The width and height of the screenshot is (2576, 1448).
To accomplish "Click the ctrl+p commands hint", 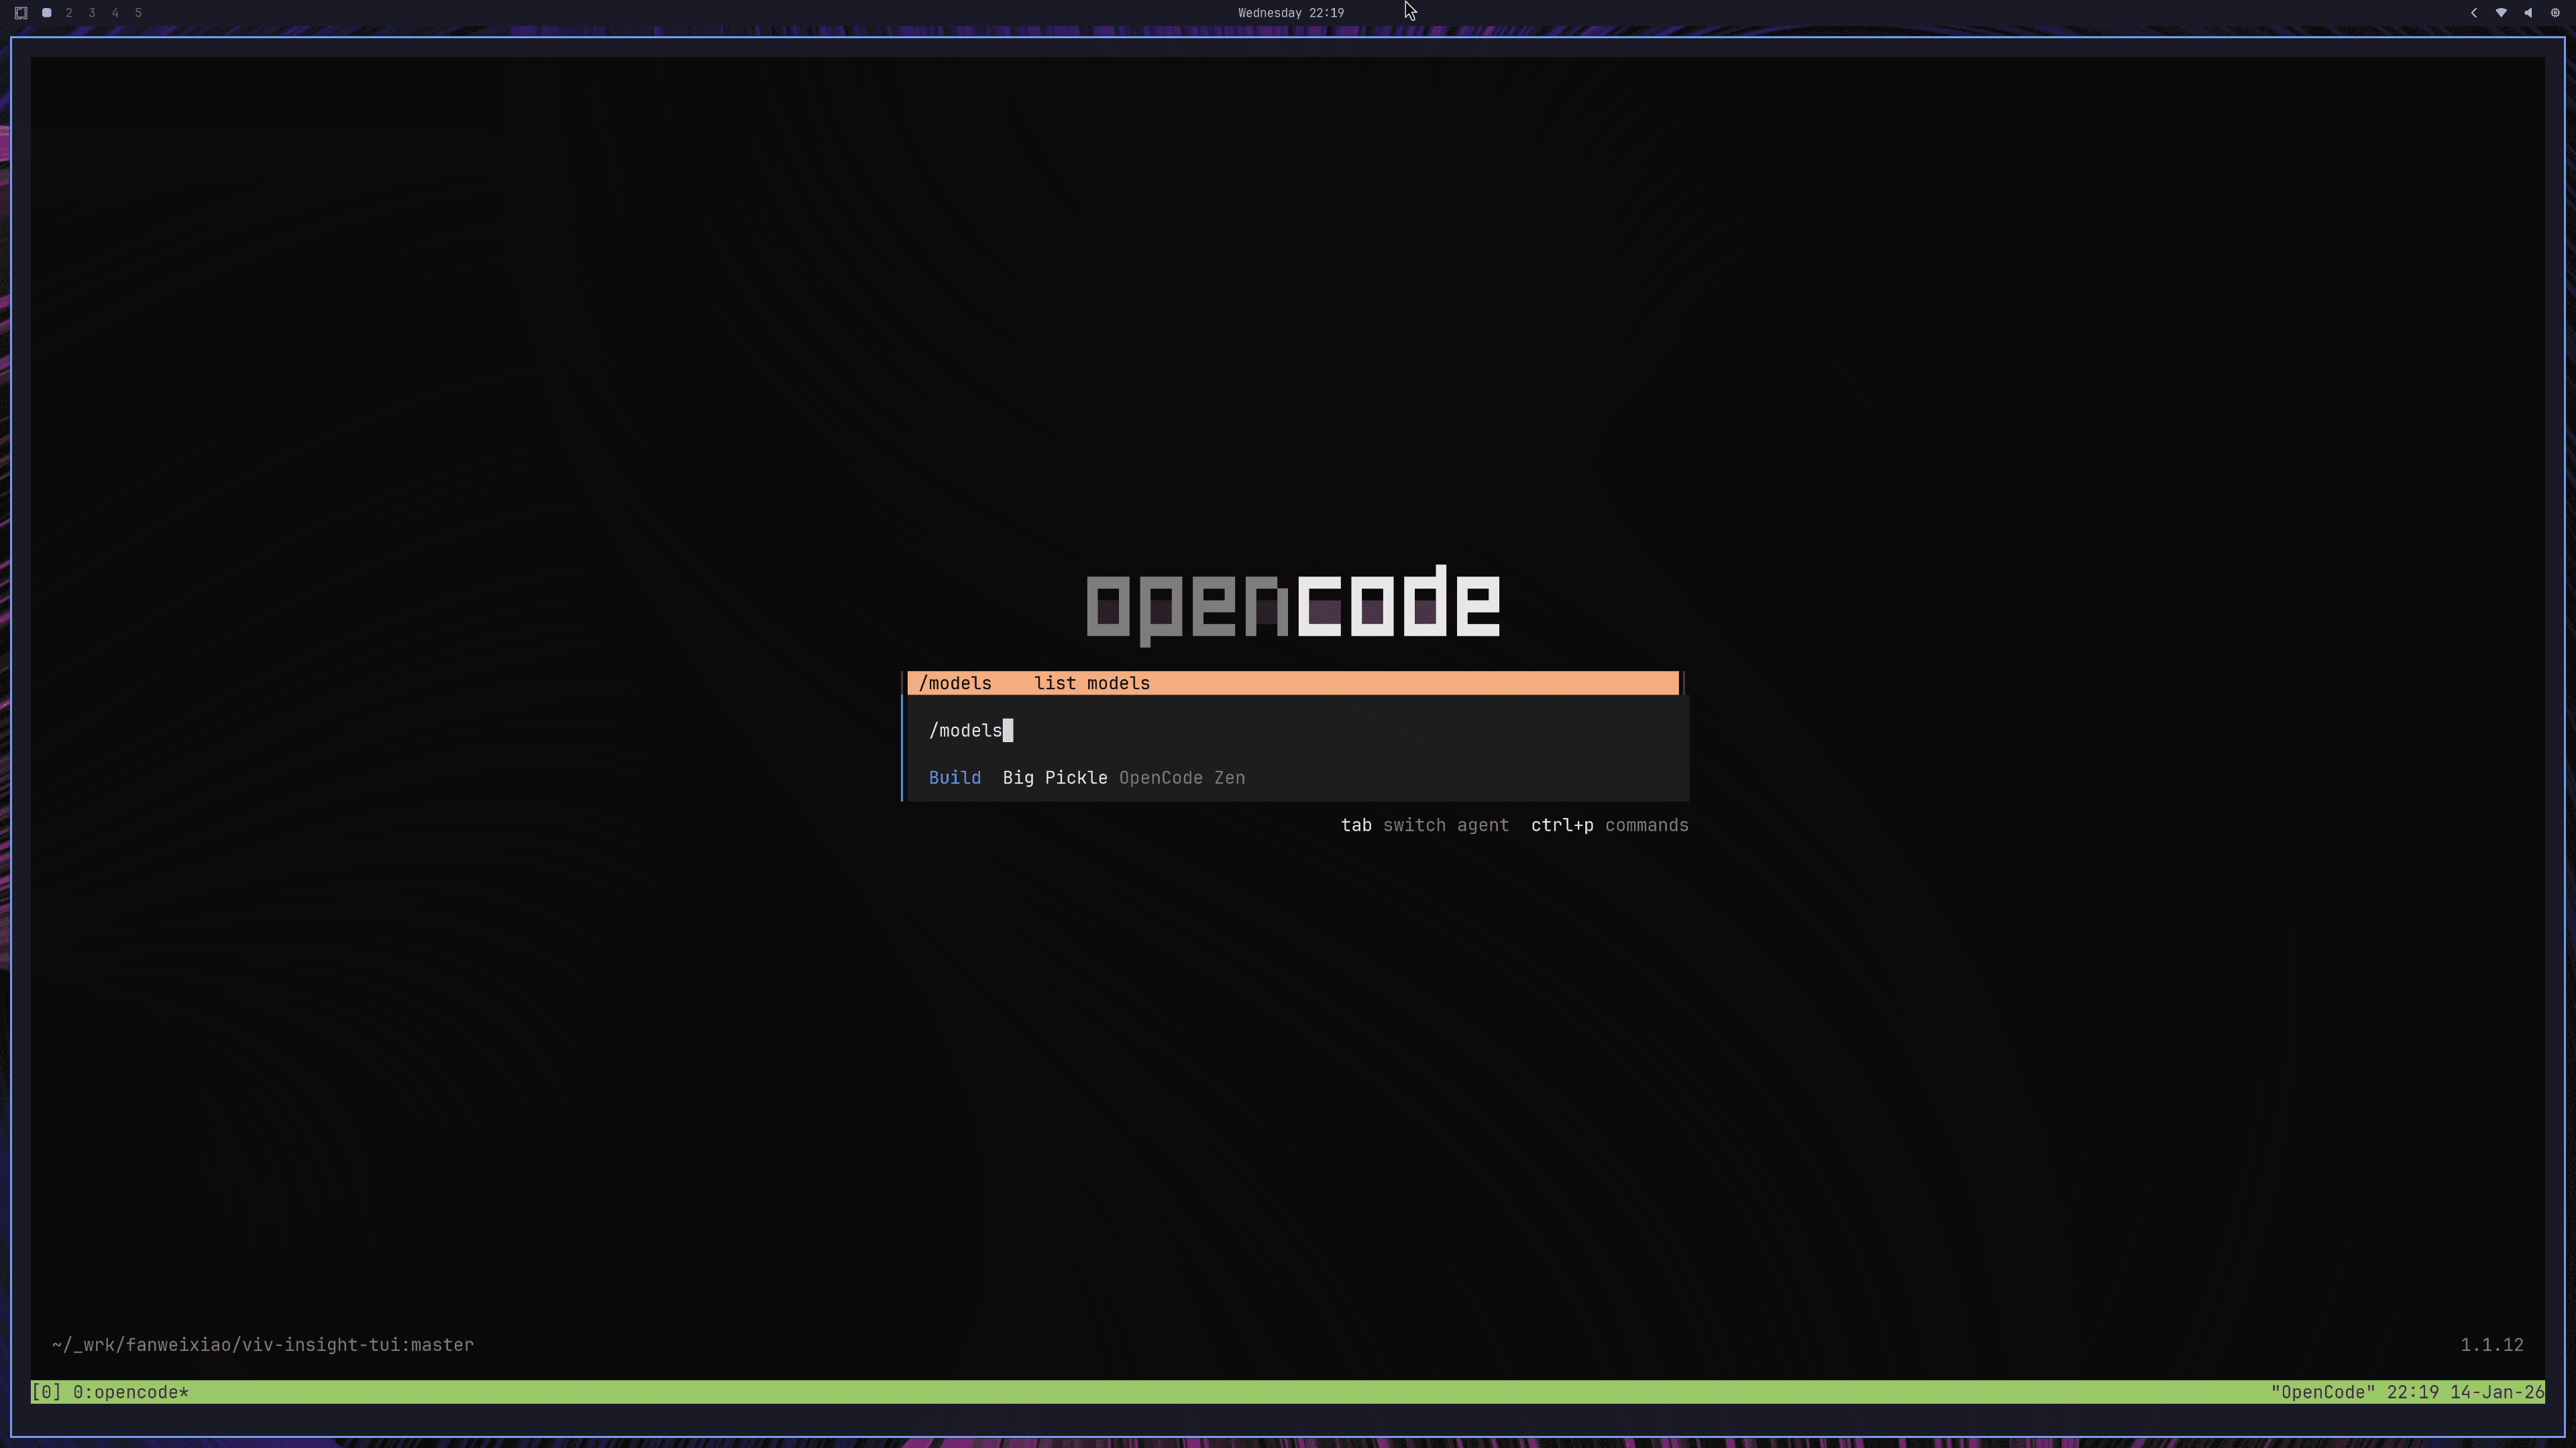I will pos(1609,825).
